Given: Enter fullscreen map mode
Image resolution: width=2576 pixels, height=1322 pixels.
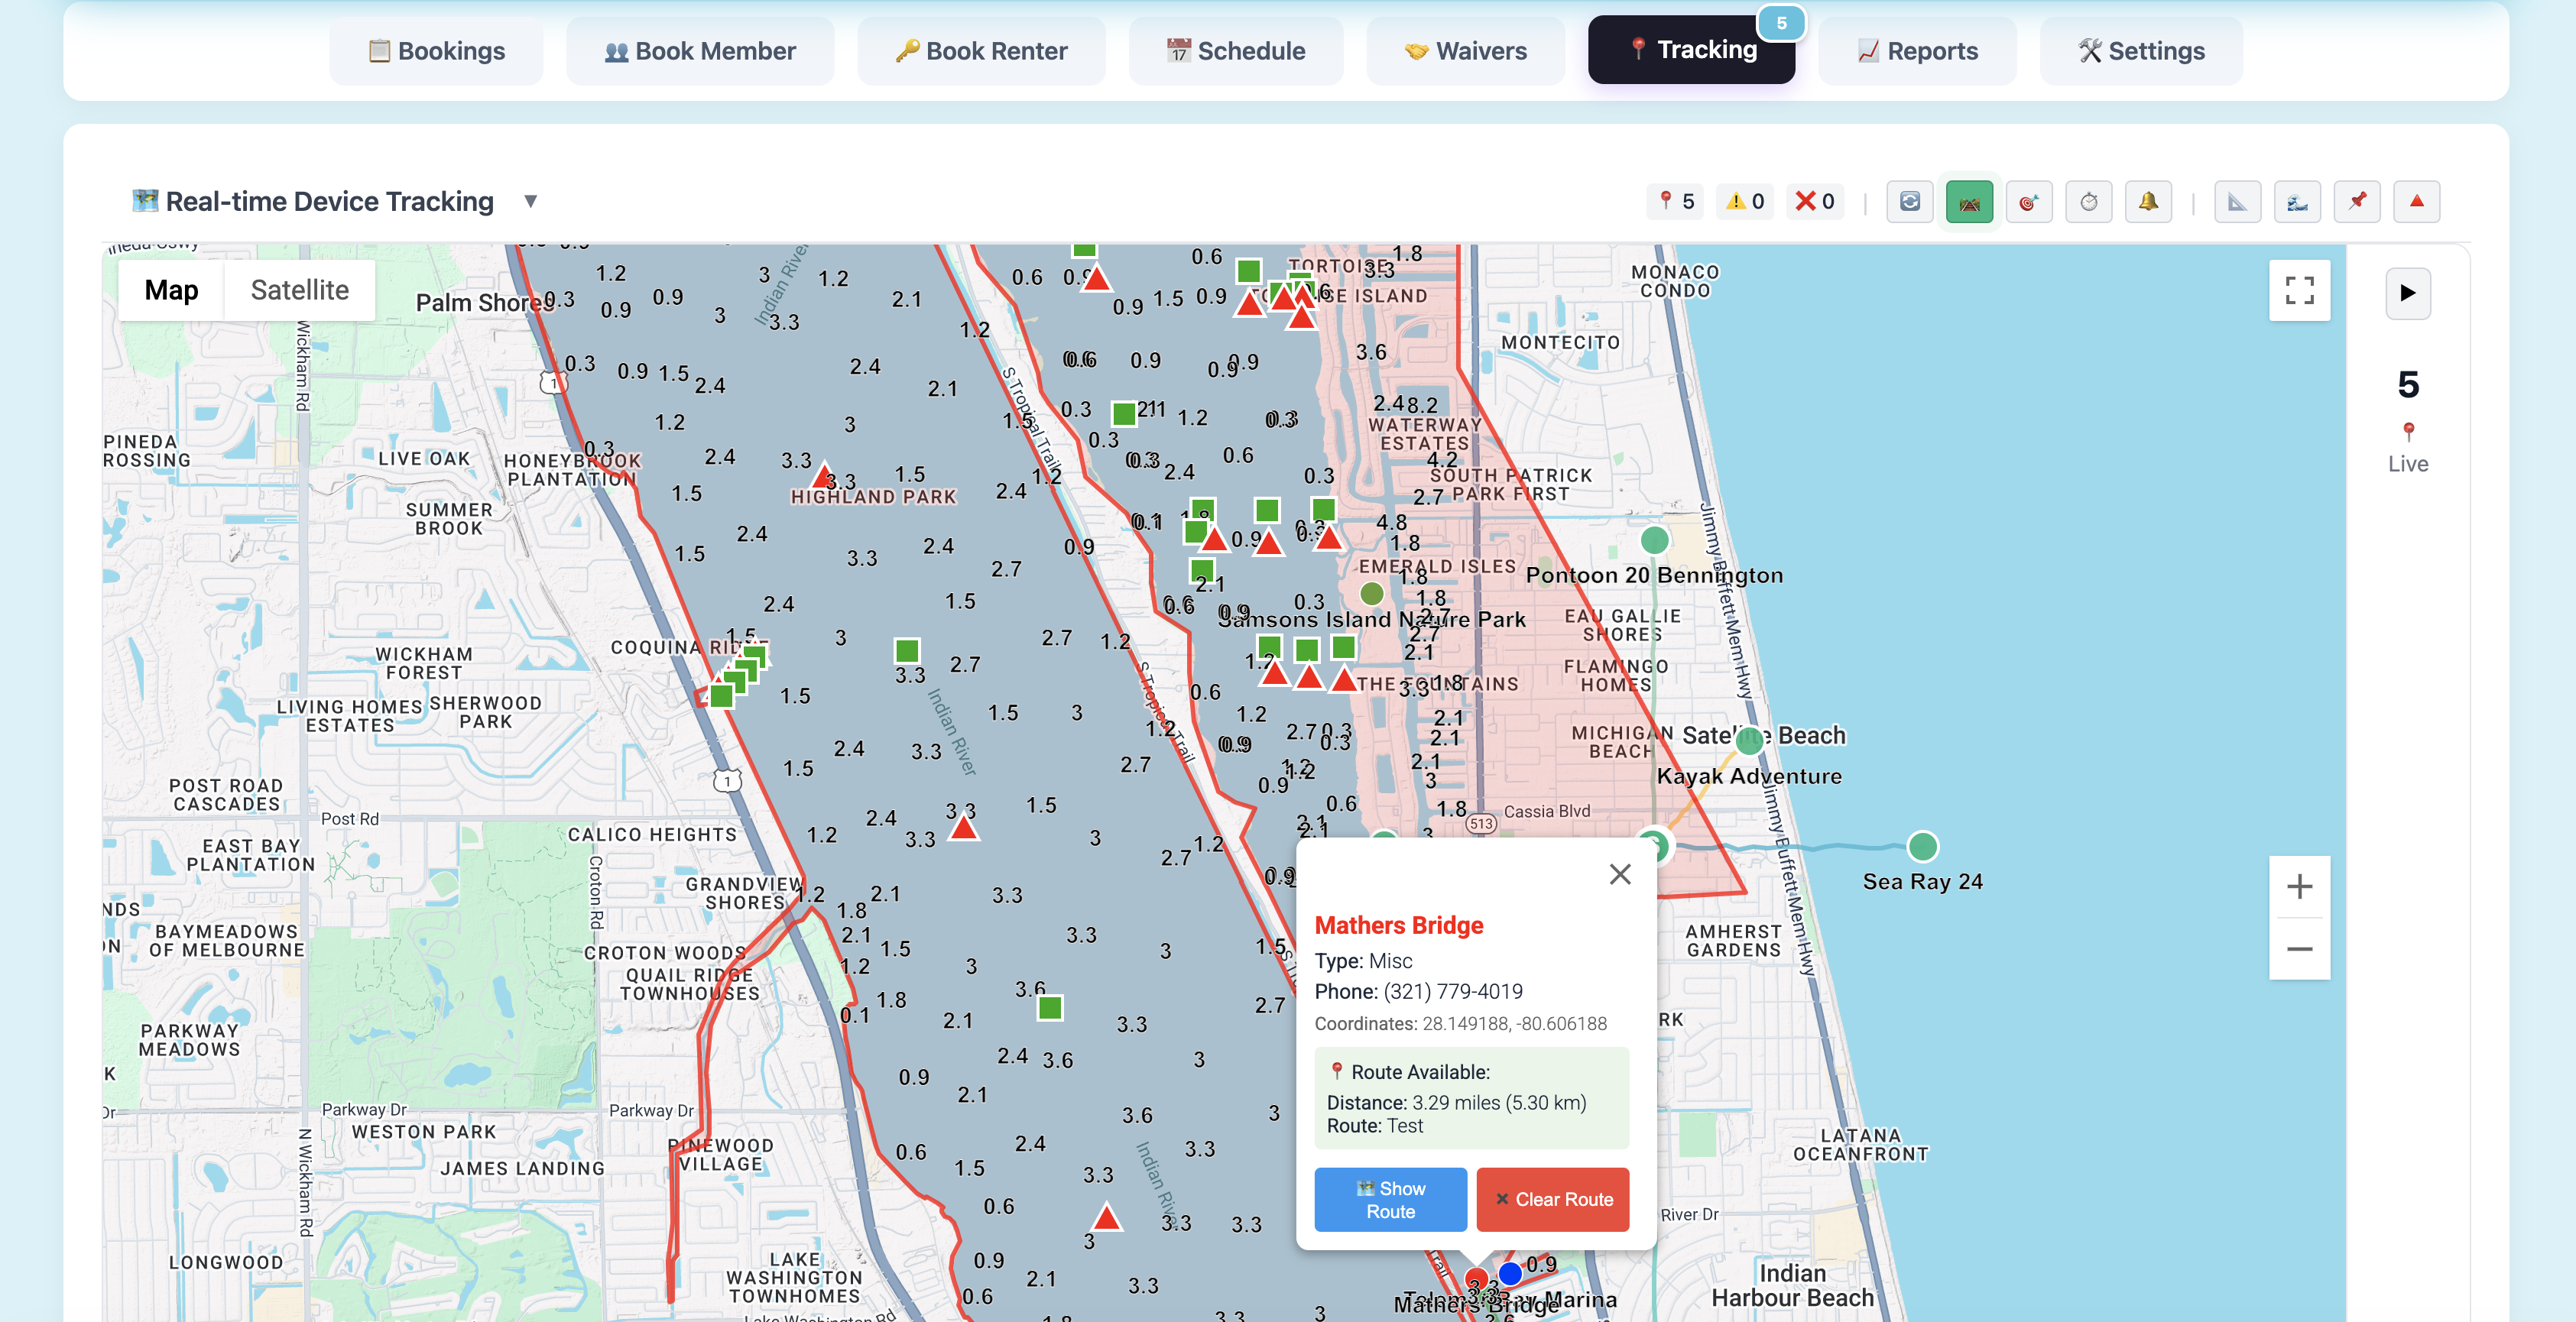Looking at the screenshot, I should coord(2299,290).
